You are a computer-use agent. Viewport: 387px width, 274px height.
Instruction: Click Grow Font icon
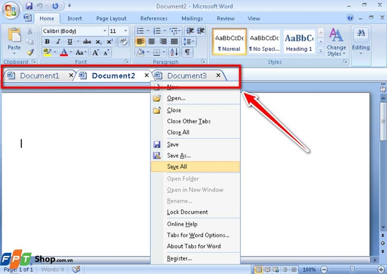pos(95,52)
